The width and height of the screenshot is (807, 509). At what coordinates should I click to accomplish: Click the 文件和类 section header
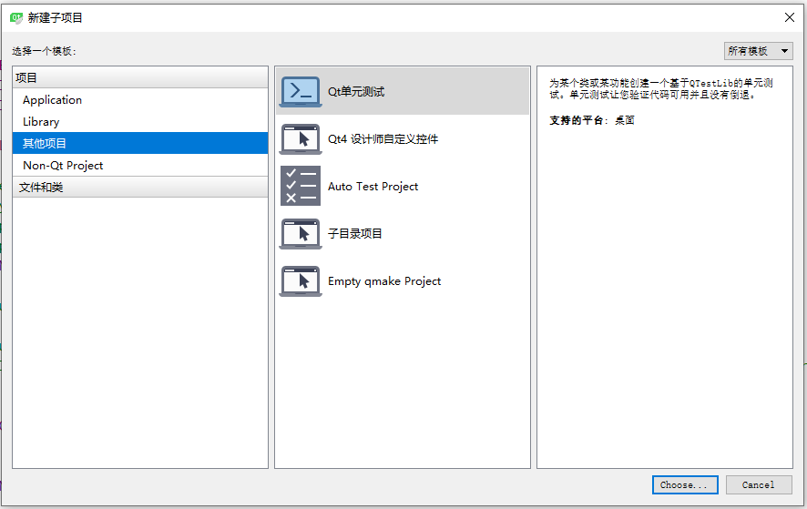[140, 187]
